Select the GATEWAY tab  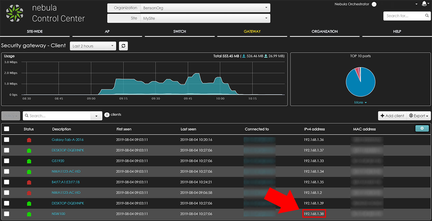point(252,31)
